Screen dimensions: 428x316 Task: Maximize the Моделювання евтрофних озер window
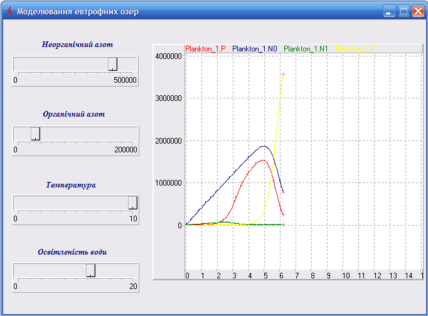(x=404, y=11)
